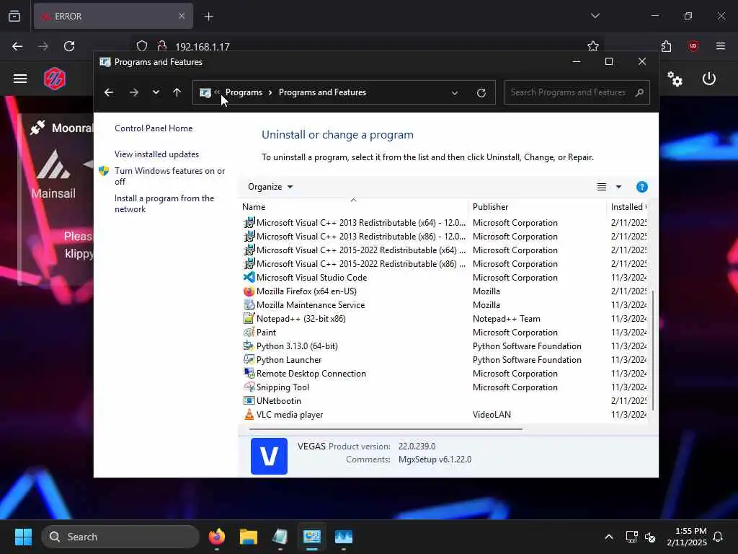This screenshot has width=738, height=554.
Task: Expand the view options dropdown arrow
Action: tap(618, 187)
